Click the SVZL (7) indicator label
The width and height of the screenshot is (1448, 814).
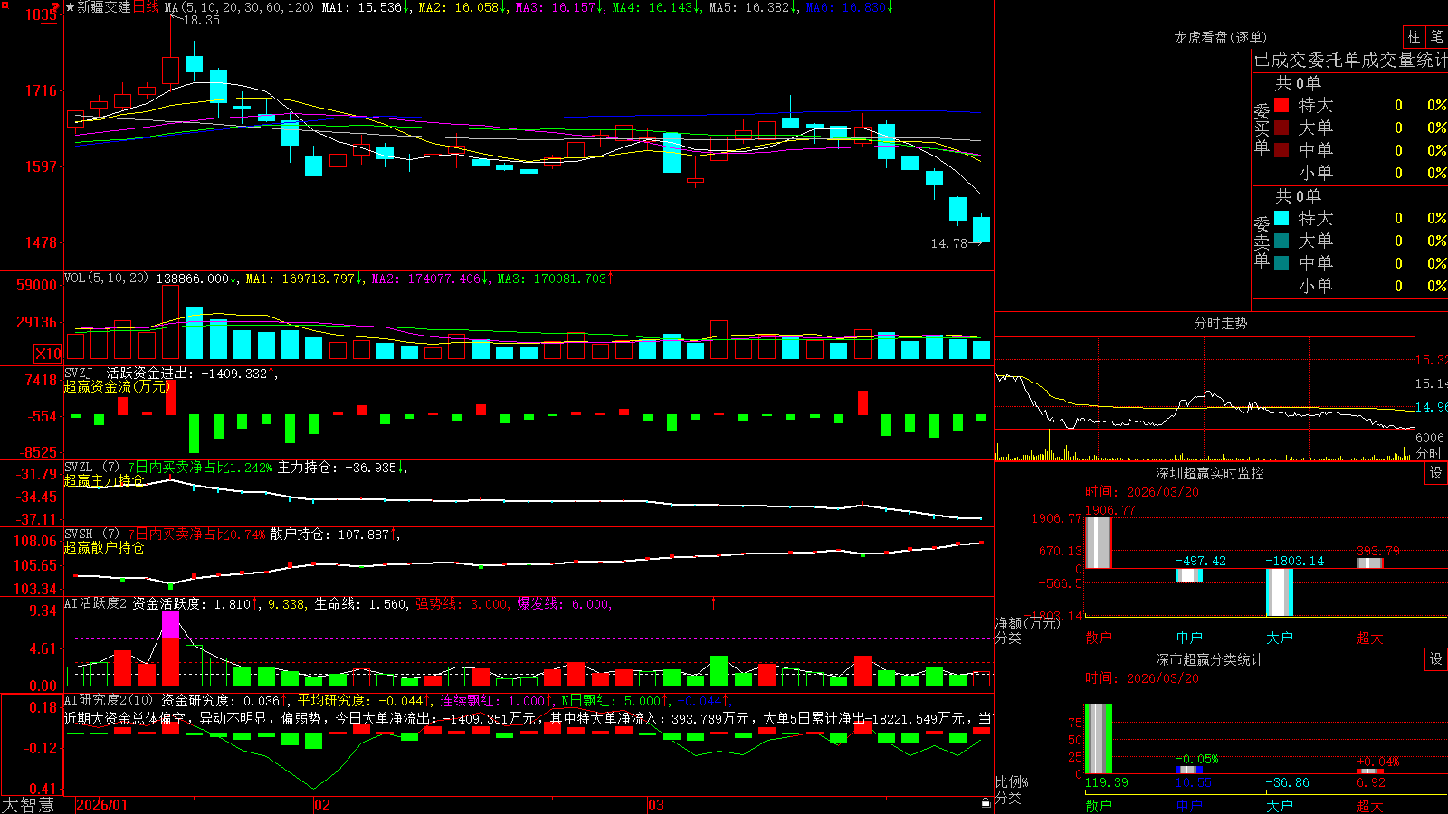pyautogui.click(x=91, y=468)
